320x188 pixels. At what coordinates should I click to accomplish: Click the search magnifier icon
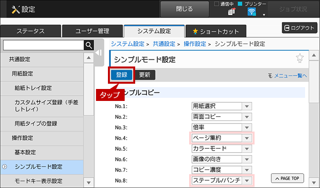(89, 45)
